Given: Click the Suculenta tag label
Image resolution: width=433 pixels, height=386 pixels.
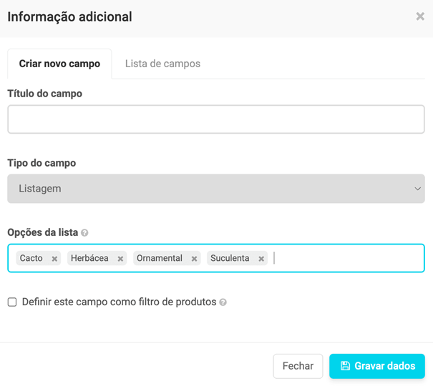Looking at the screenshot, I should click(x=230, y=258).
